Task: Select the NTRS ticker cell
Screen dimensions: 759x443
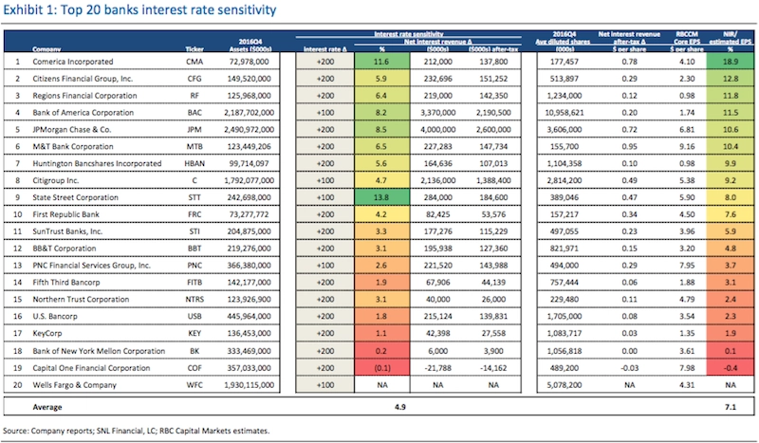Action: click(x=194, y=299)
